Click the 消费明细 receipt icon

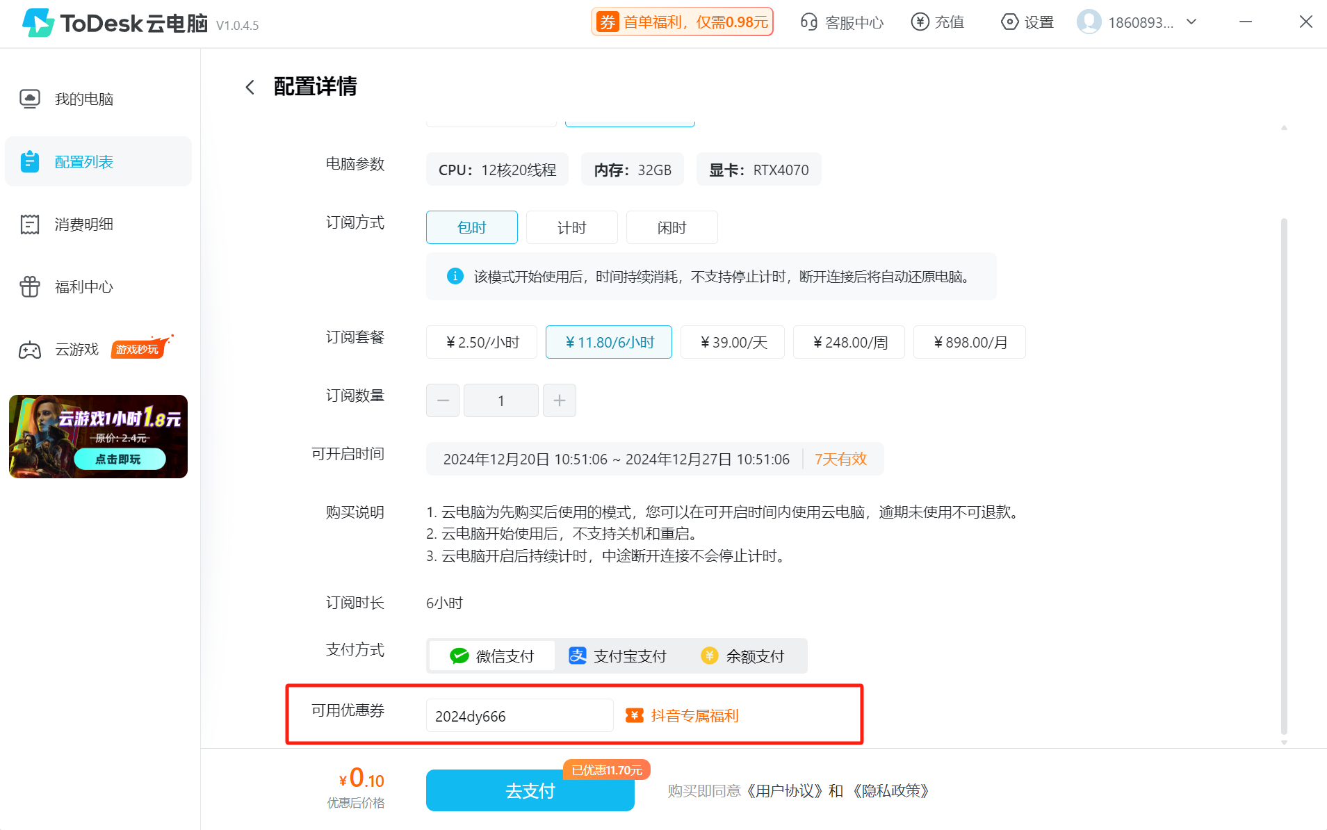pos(30,224)
